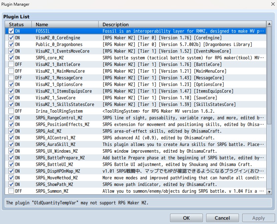Viewport: 277px width, 224px height.
Task: Click the scrollbar down arrow
Action: coord(269,192)
